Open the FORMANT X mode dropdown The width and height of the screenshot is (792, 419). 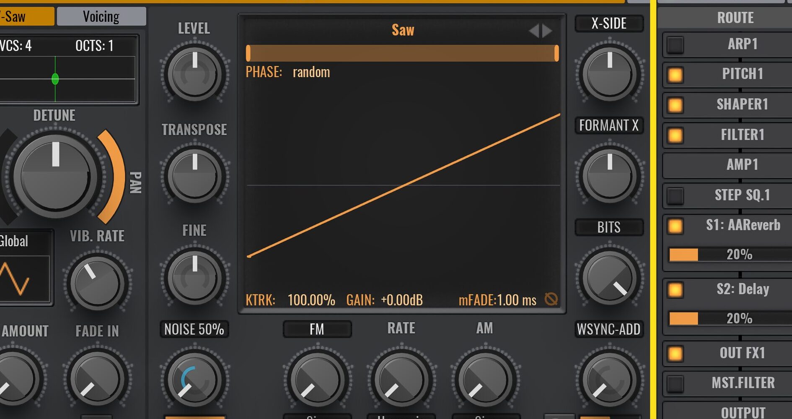[x=609, y=125]
